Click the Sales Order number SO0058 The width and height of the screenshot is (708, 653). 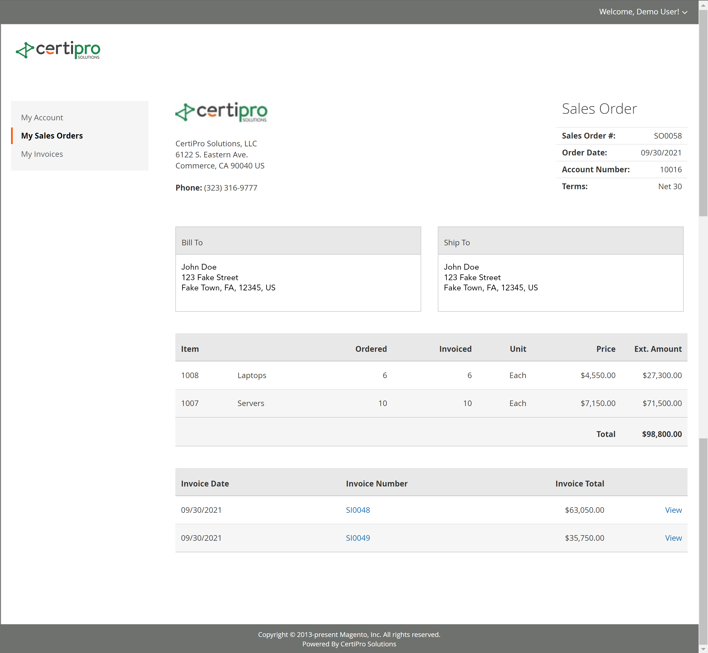click(667, 136)
